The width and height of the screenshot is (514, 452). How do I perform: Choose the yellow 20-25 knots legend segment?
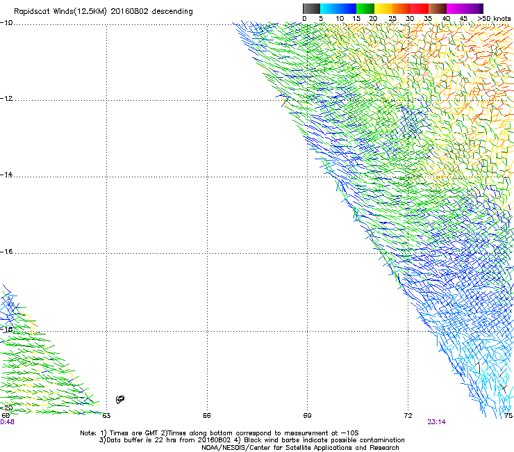[x=383, y=8]
